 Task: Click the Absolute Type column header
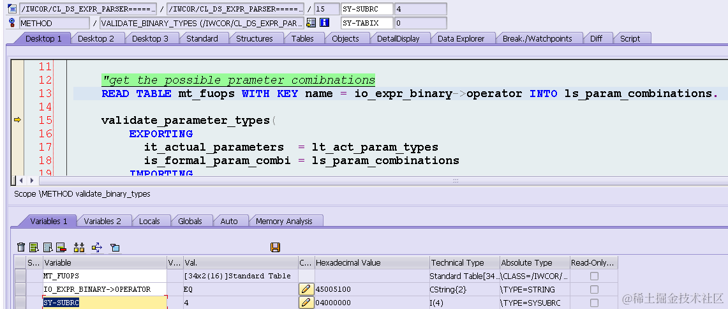tap(535, 262)
